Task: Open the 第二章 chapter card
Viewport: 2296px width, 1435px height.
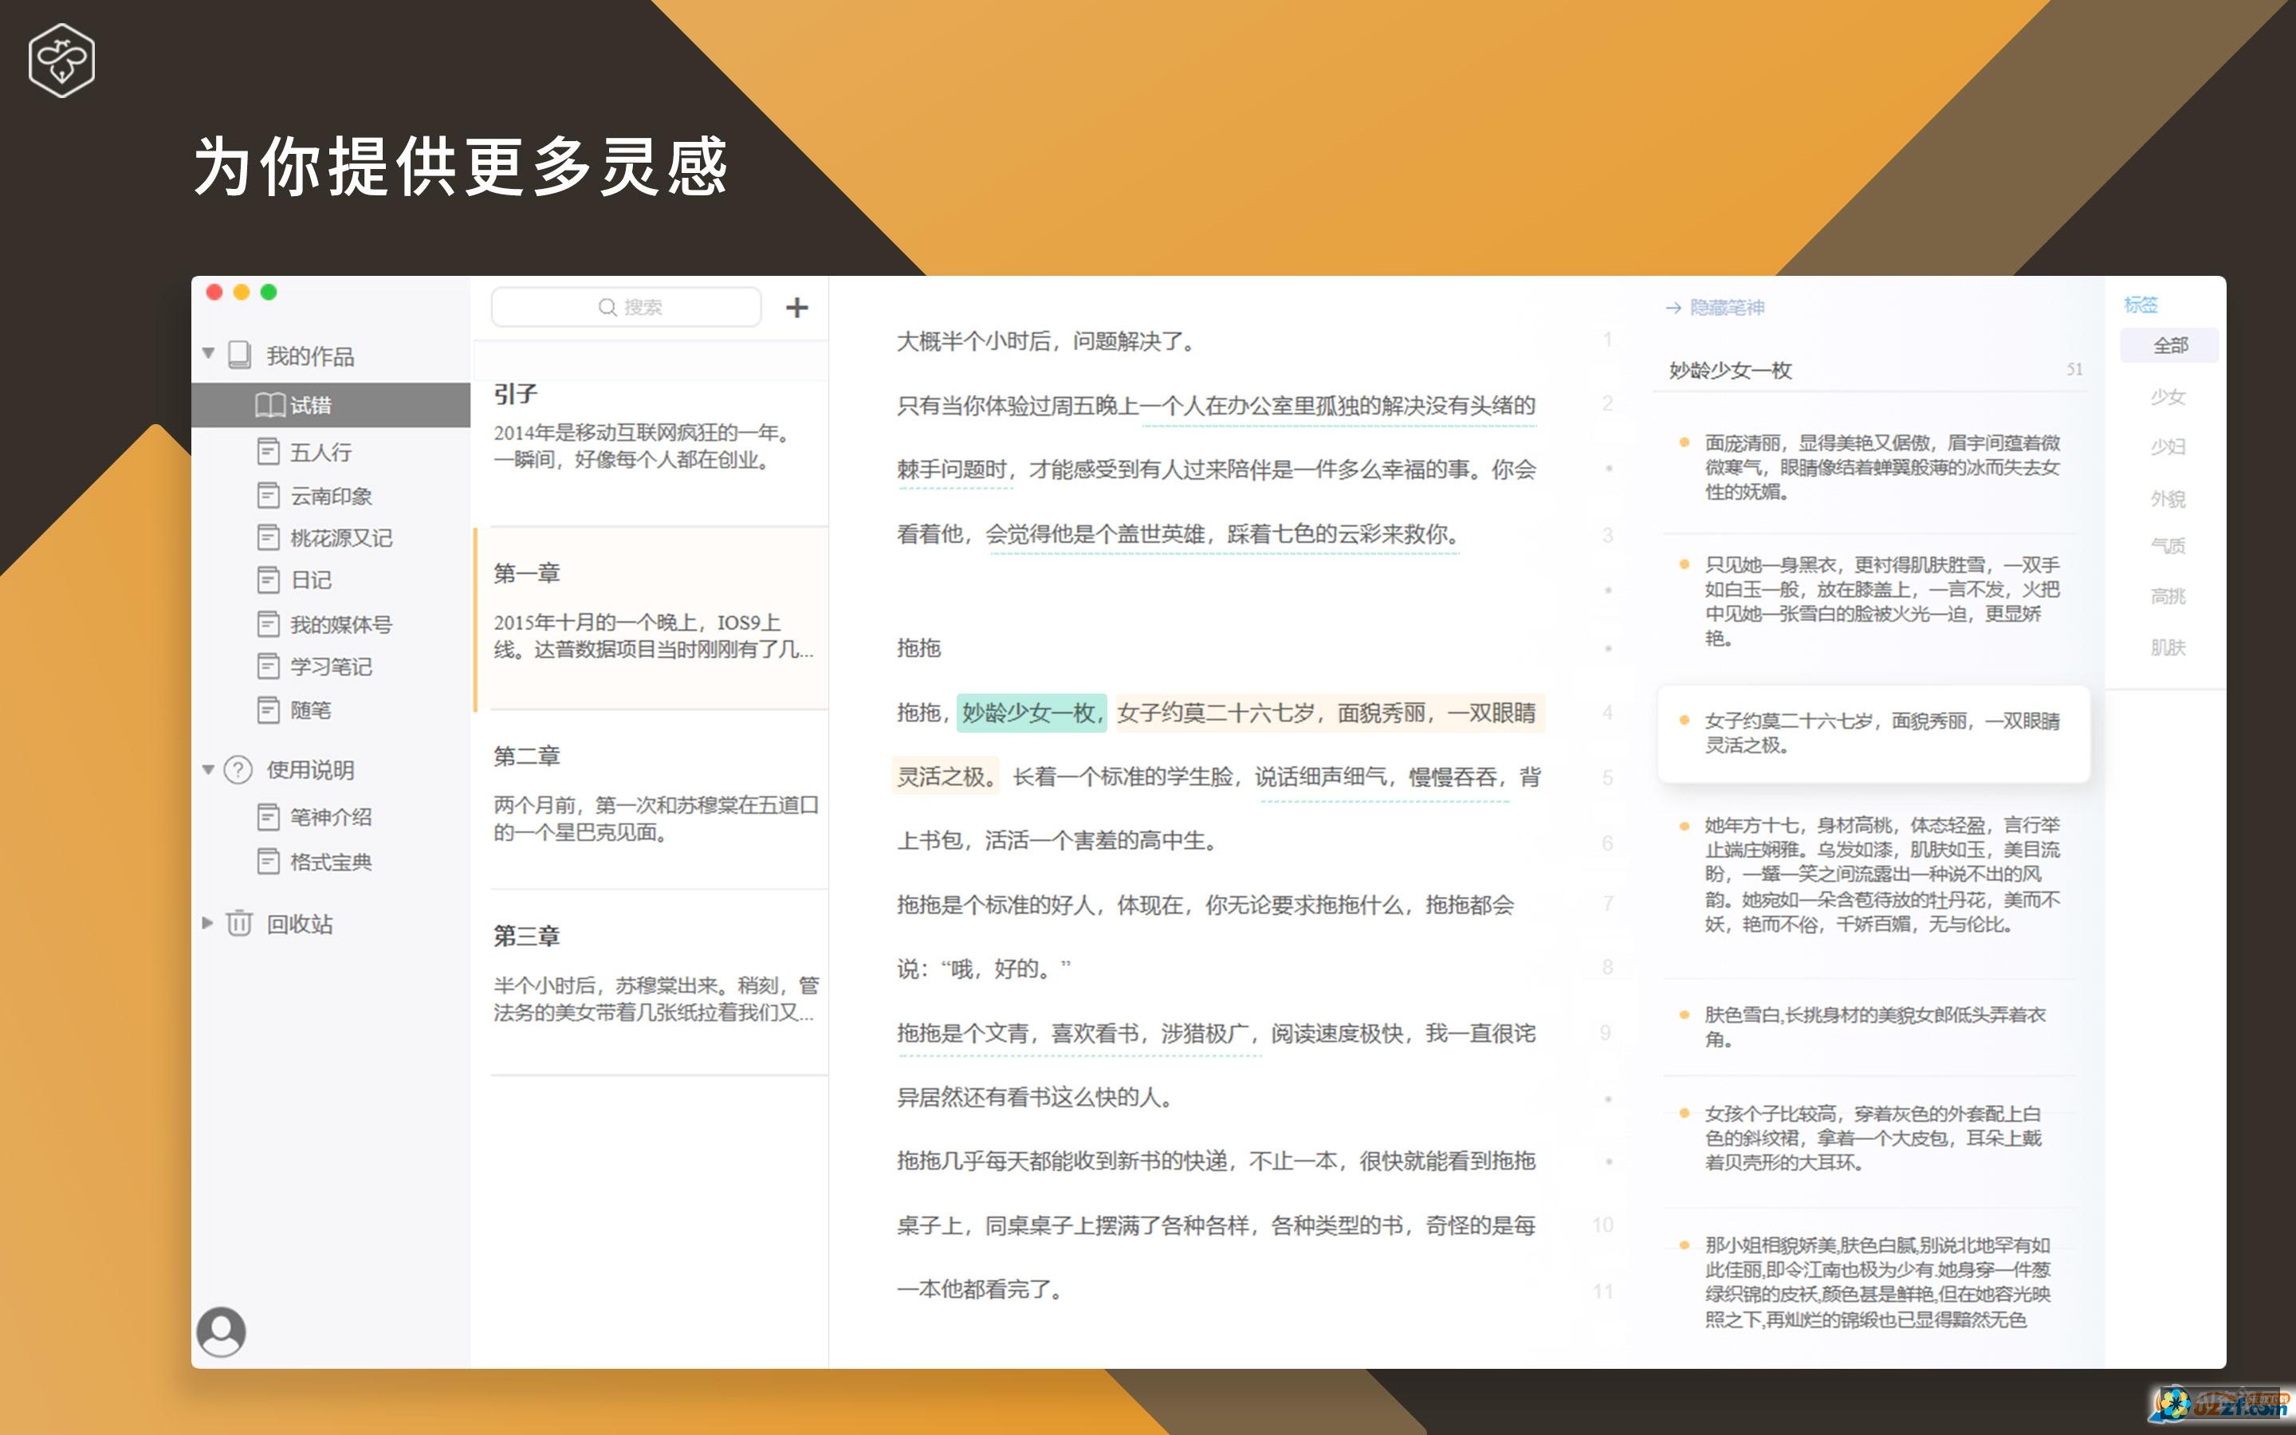Action: point(651,800)
